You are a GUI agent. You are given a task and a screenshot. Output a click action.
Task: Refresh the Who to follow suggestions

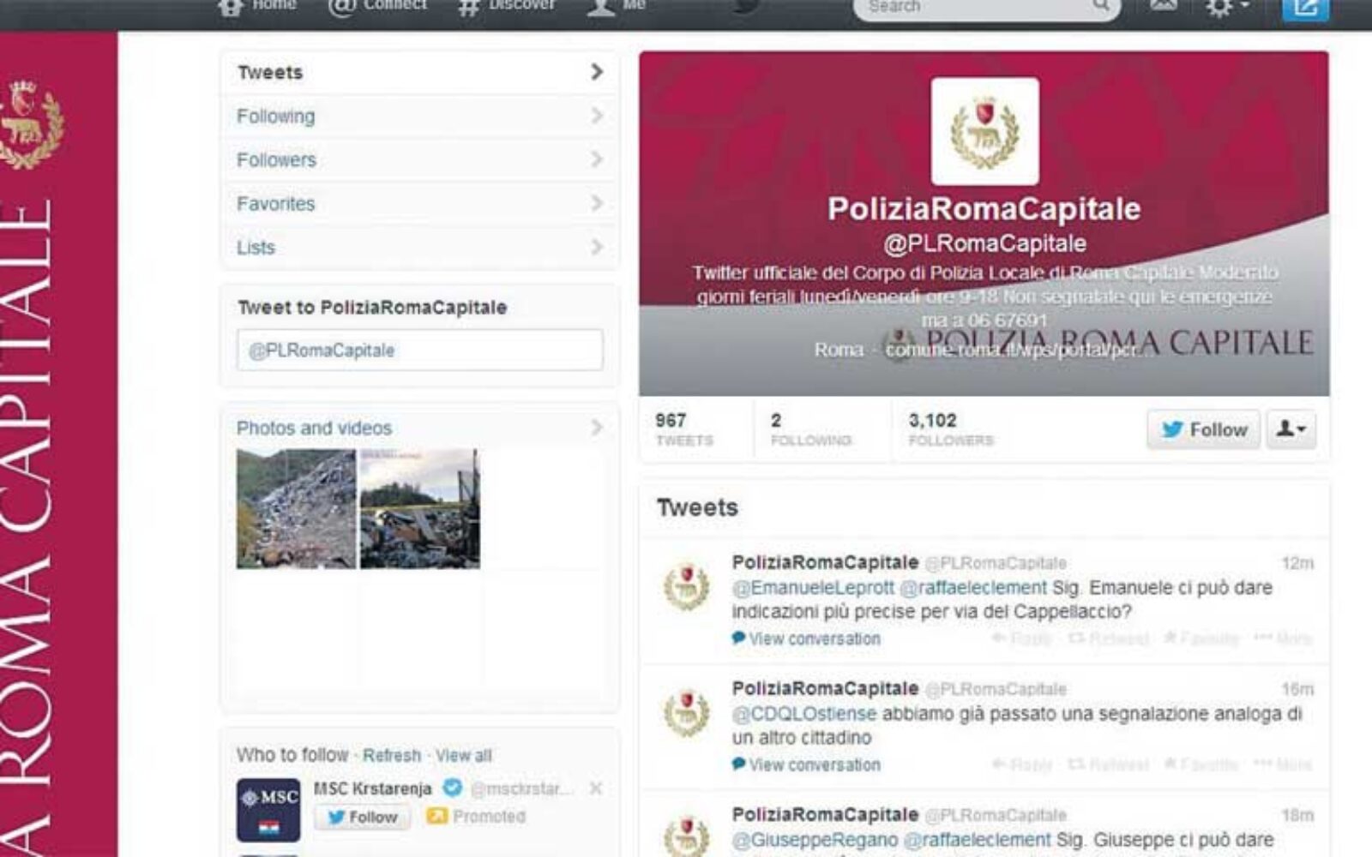pos(392,755)
